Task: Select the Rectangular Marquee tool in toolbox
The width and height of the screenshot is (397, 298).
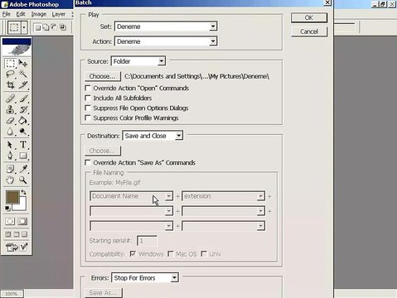Action: pos(11,63)
